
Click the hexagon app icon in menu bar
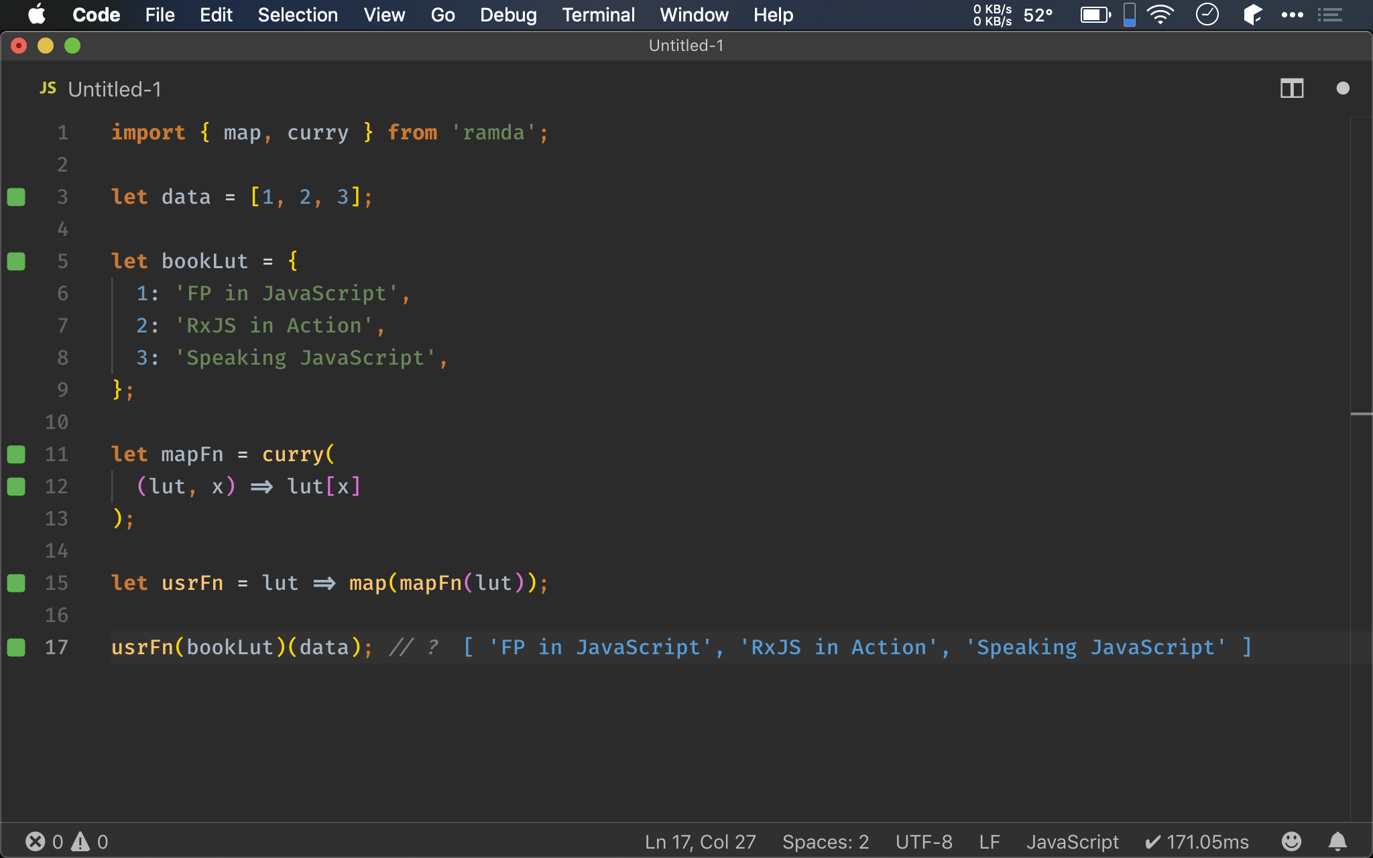[x=1252, y=15]
